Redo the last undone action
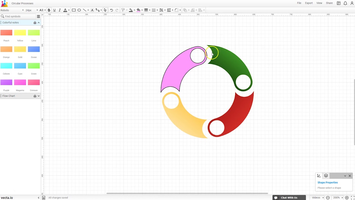 click(x=117, y=10)
